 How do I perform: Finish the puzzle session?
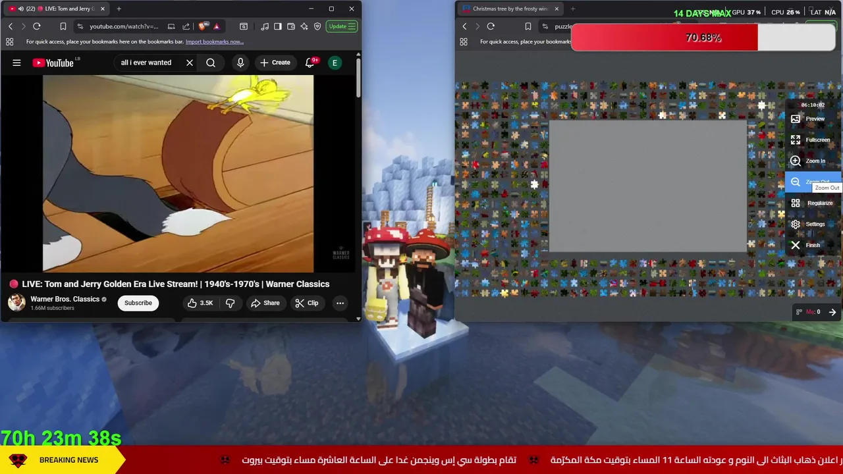(x=806, y=245)
